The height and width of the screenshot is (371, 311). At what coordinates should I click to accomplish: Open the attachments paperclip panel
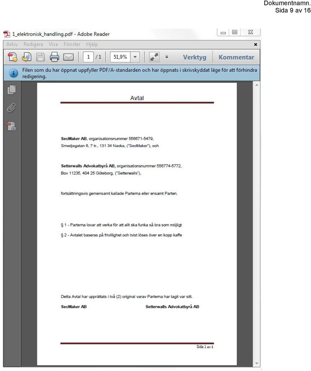11,108
